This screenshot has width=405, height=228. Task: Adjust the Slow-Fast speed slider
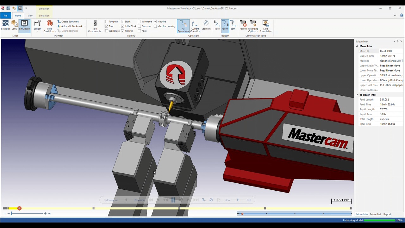238,200
